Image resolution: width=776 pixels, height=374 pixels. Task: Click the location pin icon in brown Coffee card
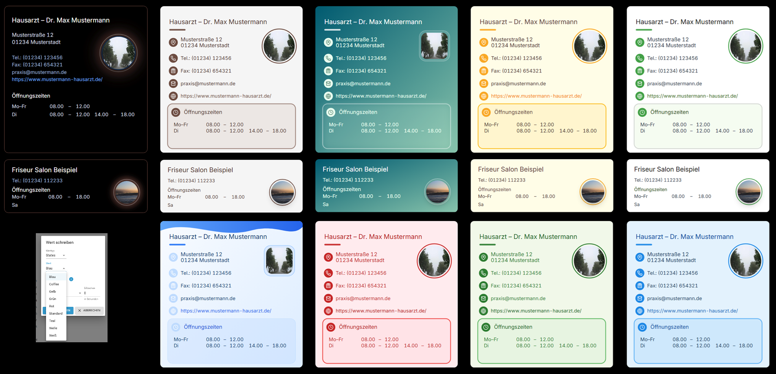pyautogui.click(x=173, y=42)
